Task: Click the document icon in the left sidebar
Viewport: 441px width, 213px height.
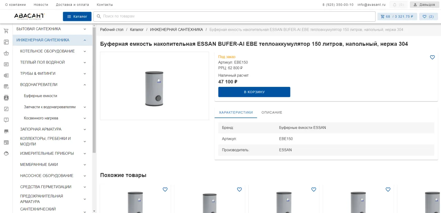Action: [x=6, y=64]
